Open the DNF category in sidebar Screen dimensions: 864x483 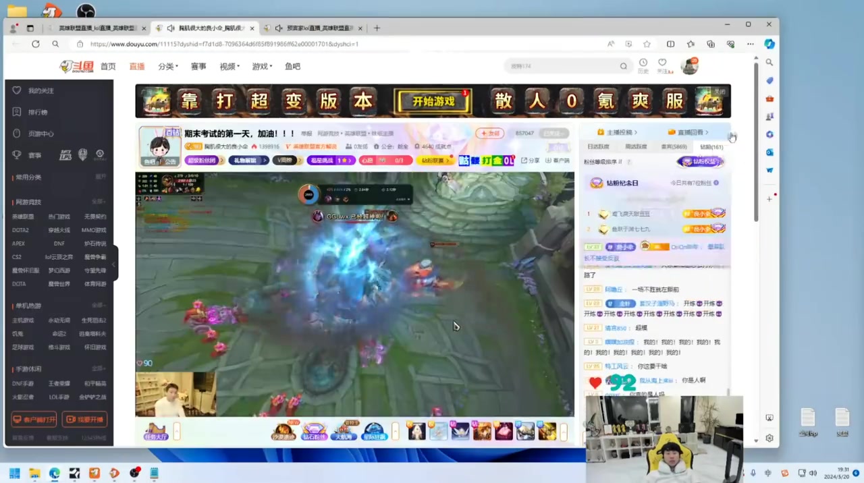point(59,244)
